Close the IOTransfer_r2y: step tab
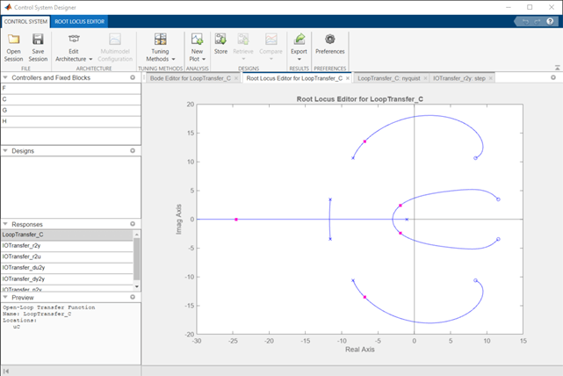 pos(491,78)
